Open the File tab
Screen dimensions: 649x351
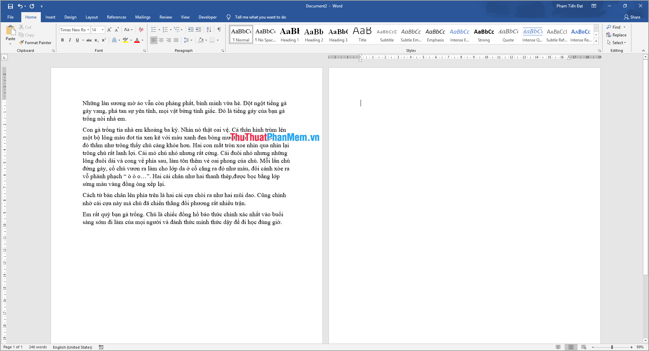coord(10,17)
